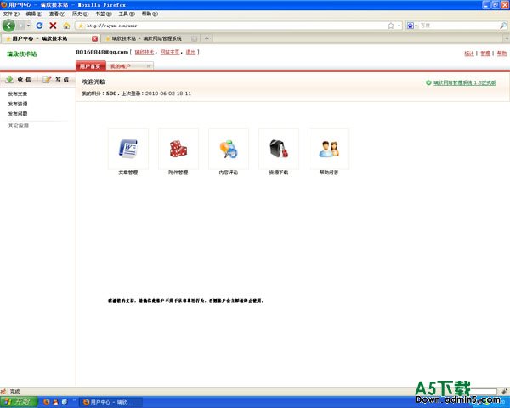The image size is (510, 408).
Task: Click the Windows 开始 start button
Action: [19, 402]
